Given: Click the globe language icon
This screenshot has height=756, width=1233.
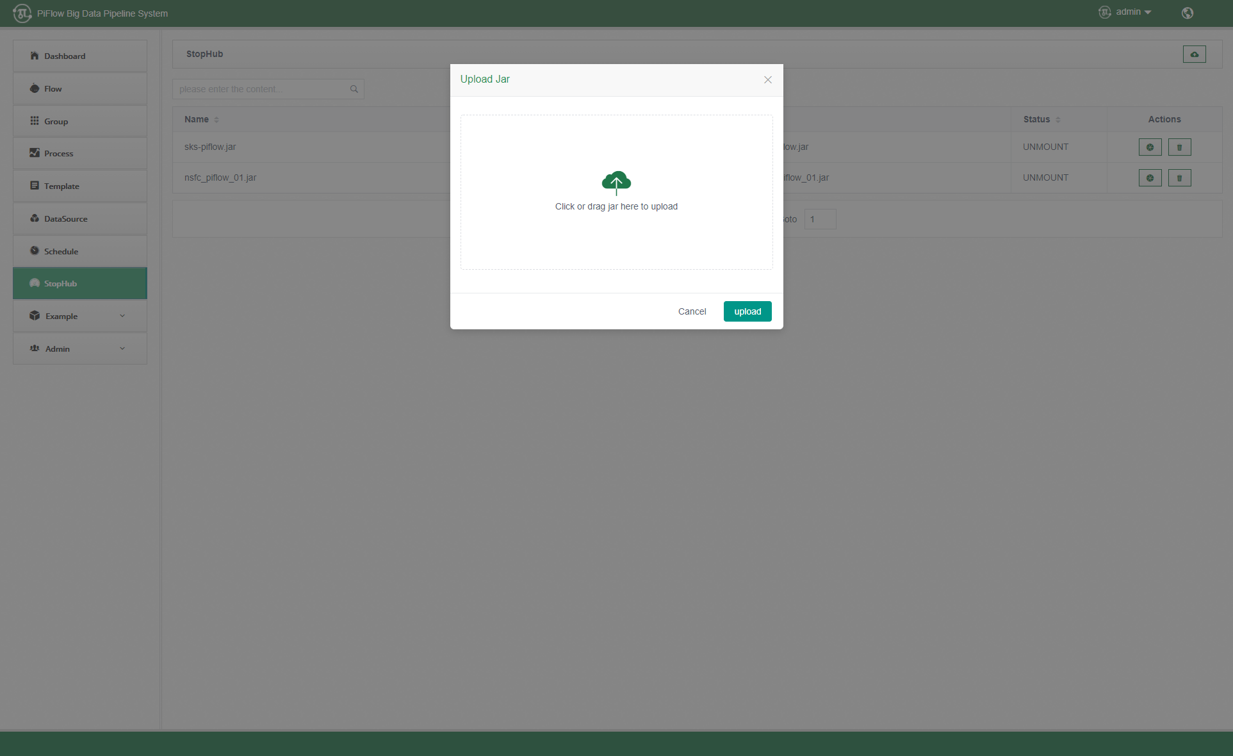Looking at the screenshot, I should [1187, 13].
